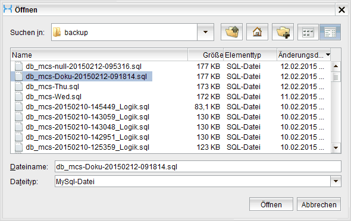Select file db_mcs-null-20150212-095316.sql

[x=83, y=67]
